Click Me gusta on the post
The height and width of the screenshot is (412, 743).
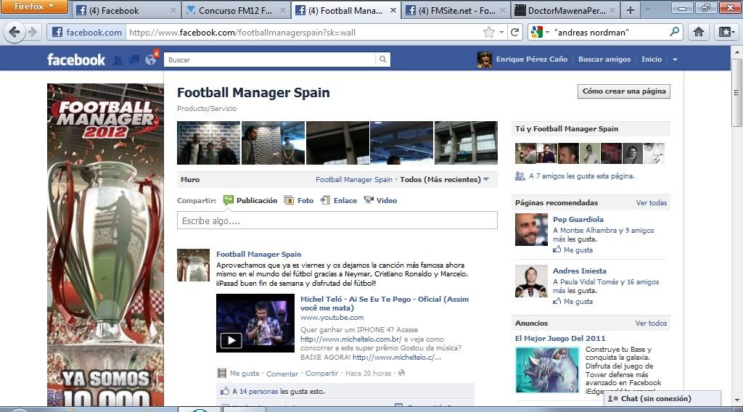coord(245,373)
